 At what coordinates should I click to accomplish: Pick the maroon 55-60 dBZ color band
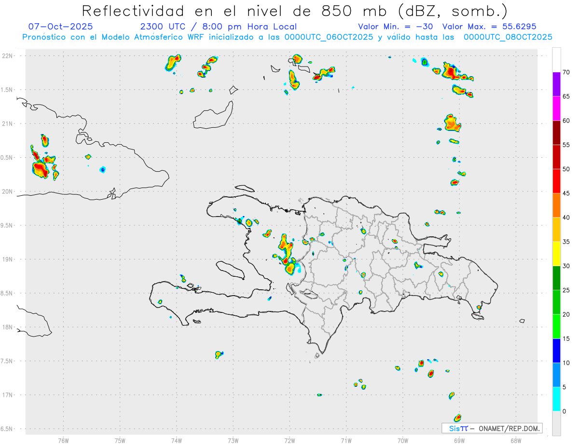(556, 133)
